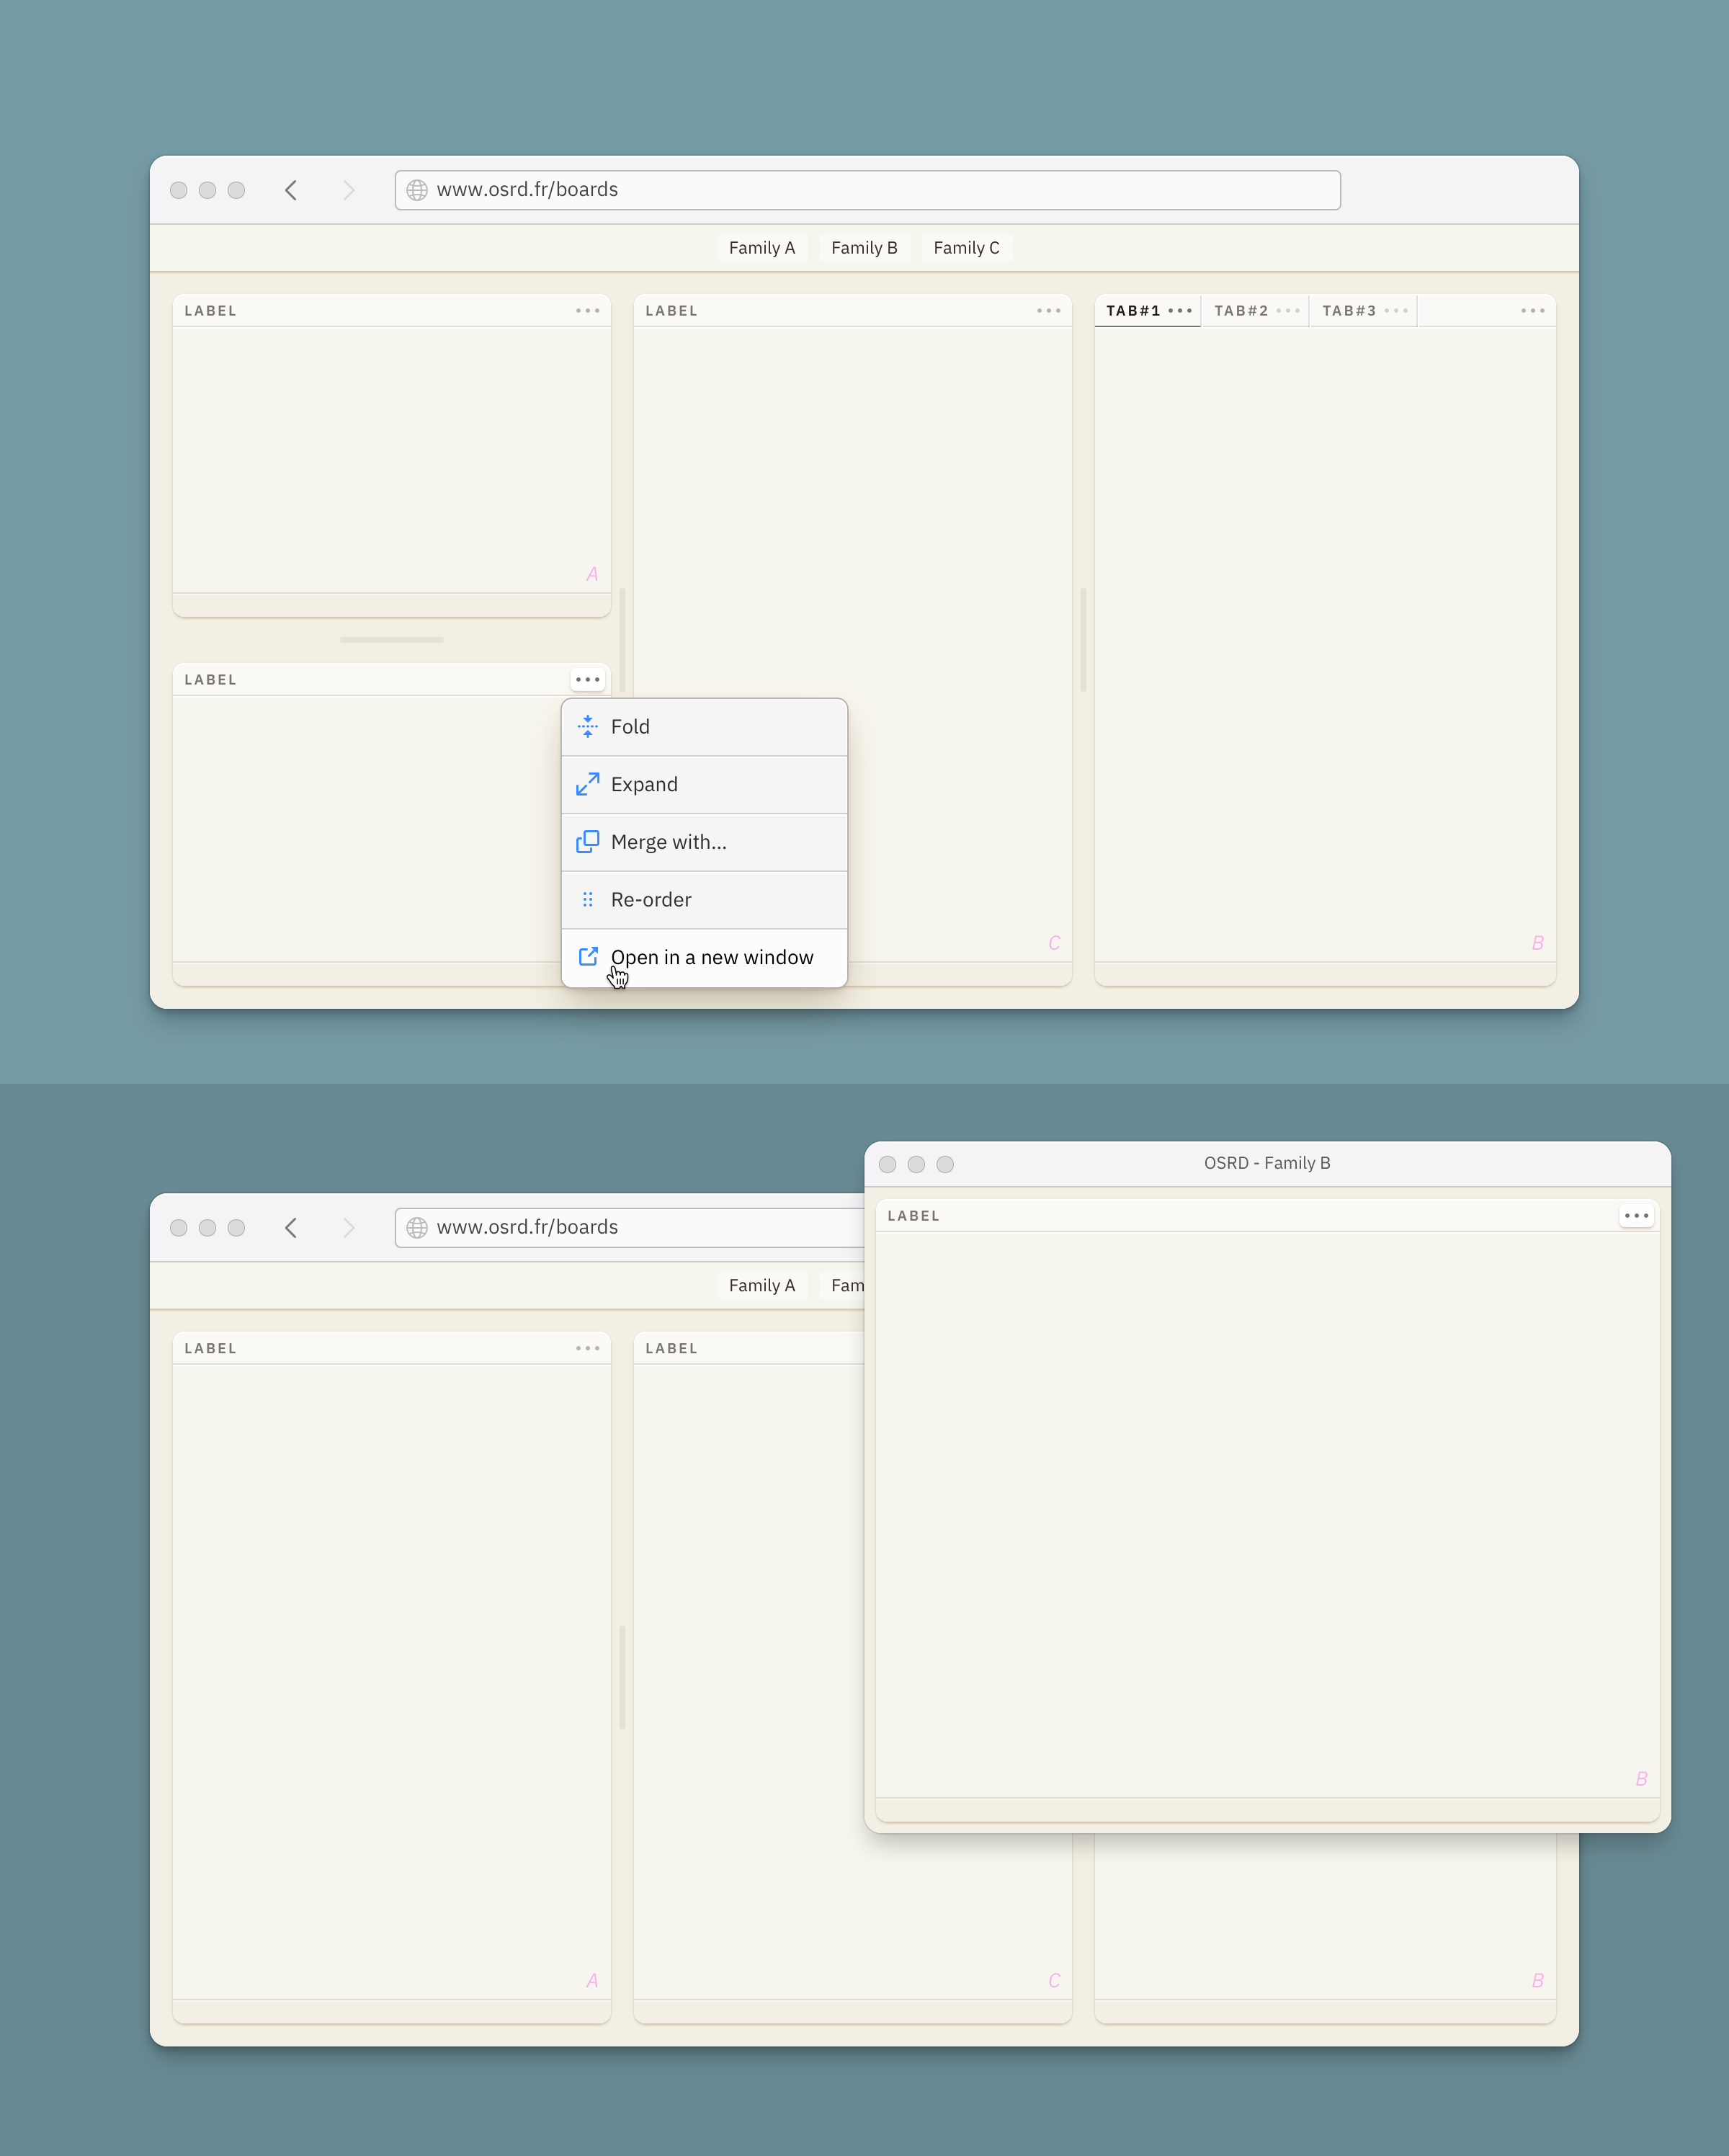Open TAB#1 three-dot options
Viewport: 1729px width, 2156px height.
pos(1180,311)
